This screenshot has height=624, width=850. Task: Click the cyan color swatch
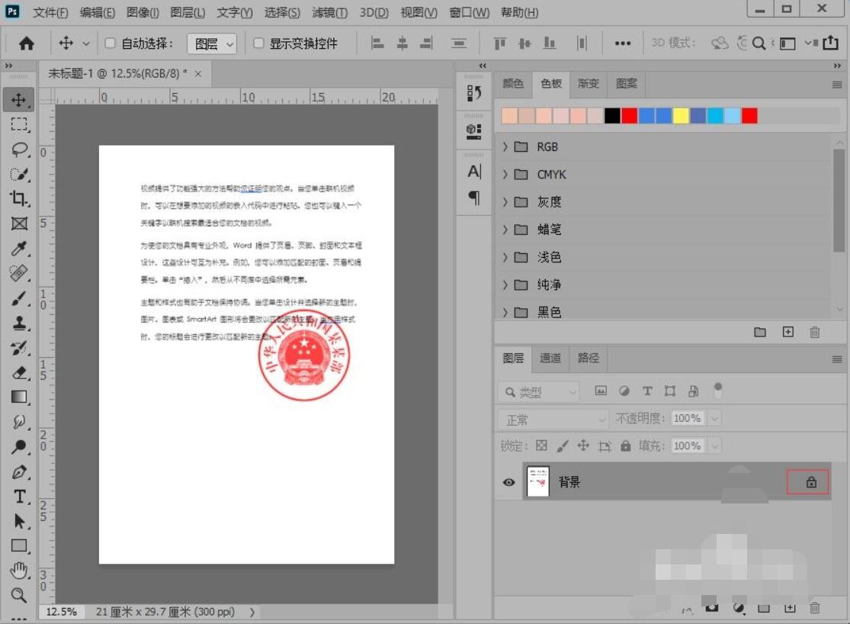(715, 116)
